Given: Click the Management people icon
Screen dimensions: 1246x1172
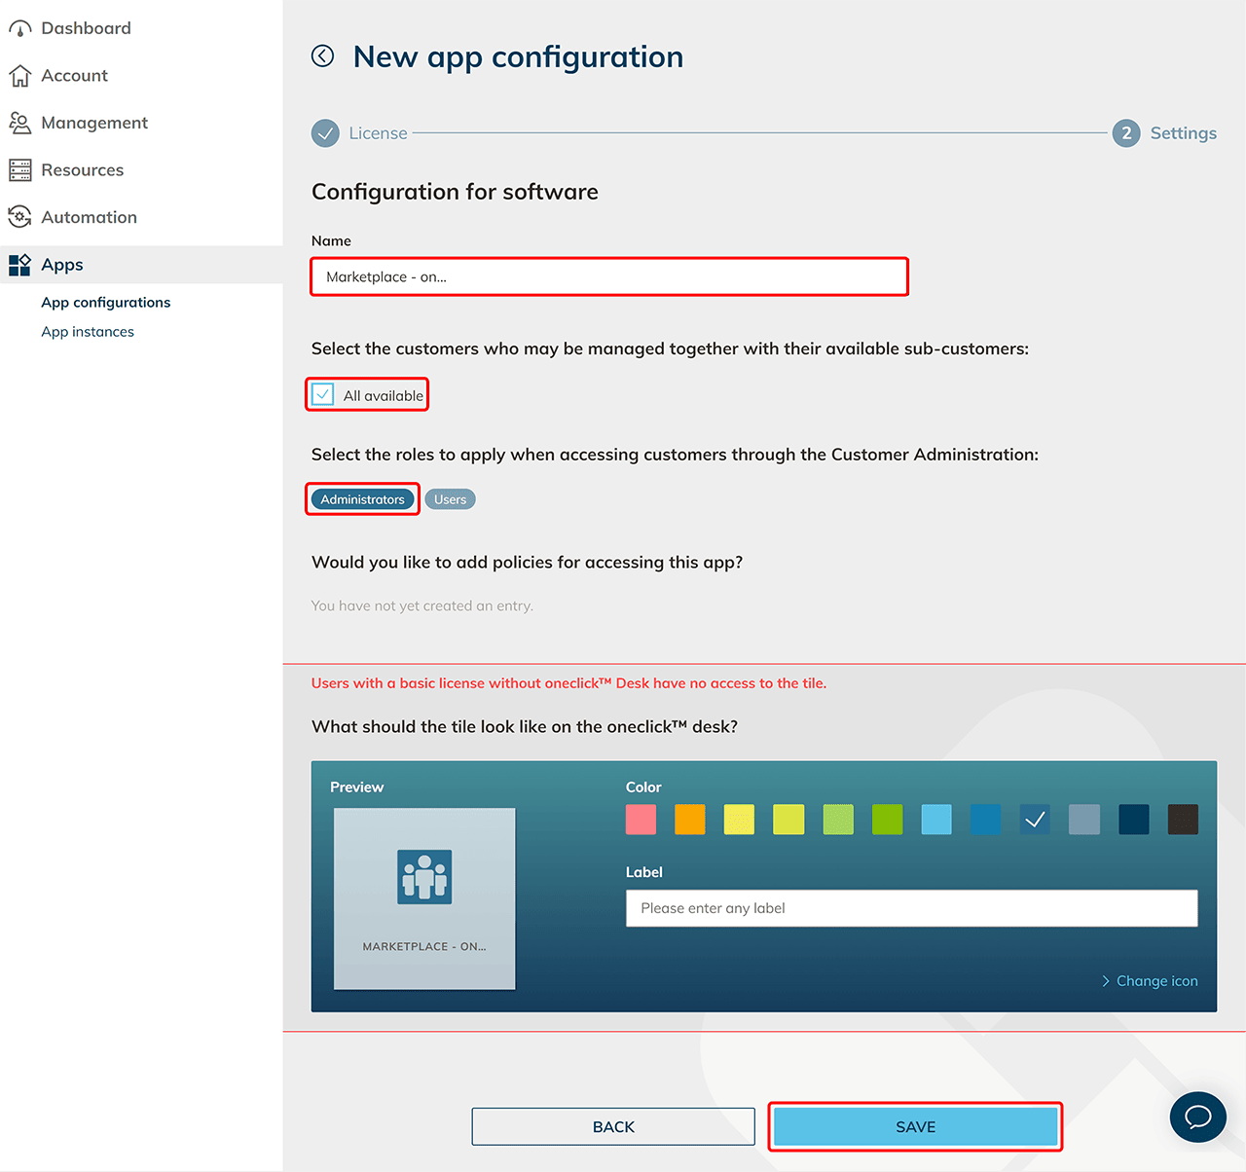Looking at the screenshot, I should click(19, 123).
